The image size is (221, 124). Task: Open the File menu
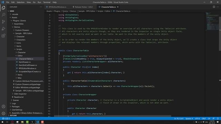coord(8,2)
